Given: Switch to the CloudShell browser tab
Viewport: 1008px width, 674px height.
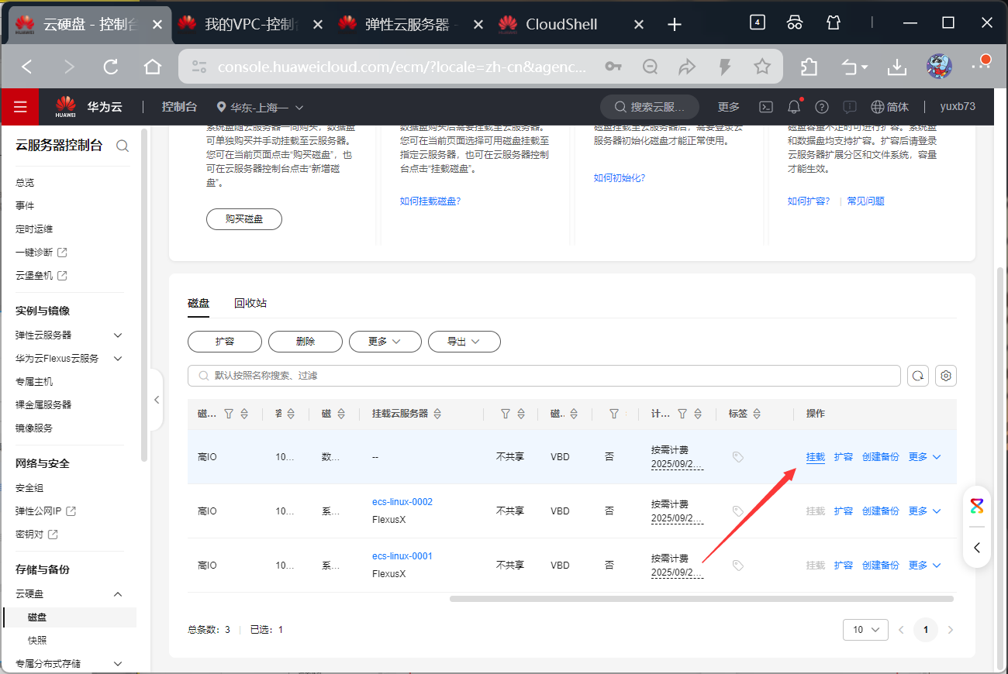Looking at the screenshot, I should point(571,25).
